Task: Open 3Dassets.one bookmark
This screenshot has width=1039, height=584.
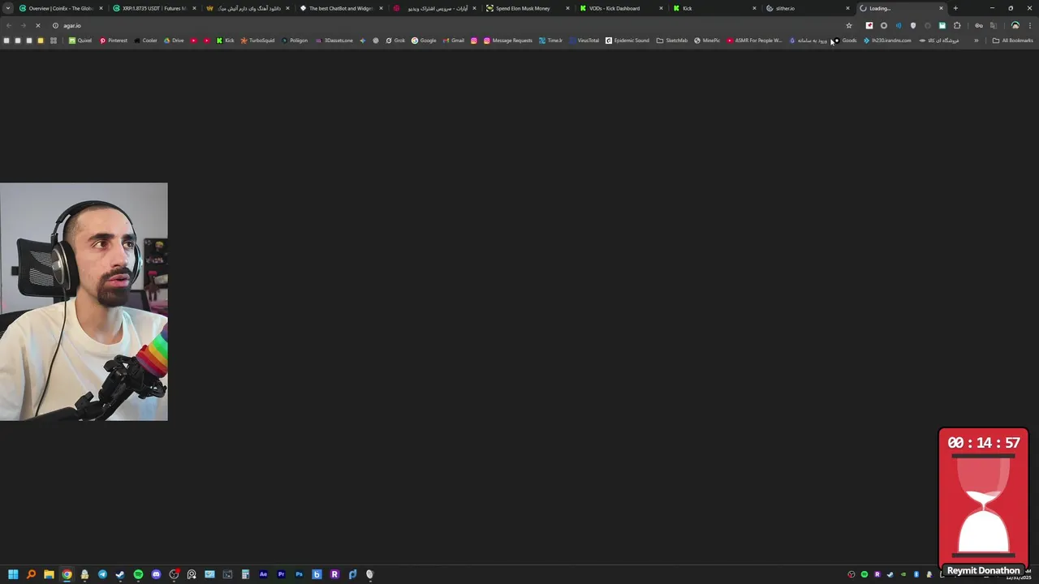Action: pos(334,41)
